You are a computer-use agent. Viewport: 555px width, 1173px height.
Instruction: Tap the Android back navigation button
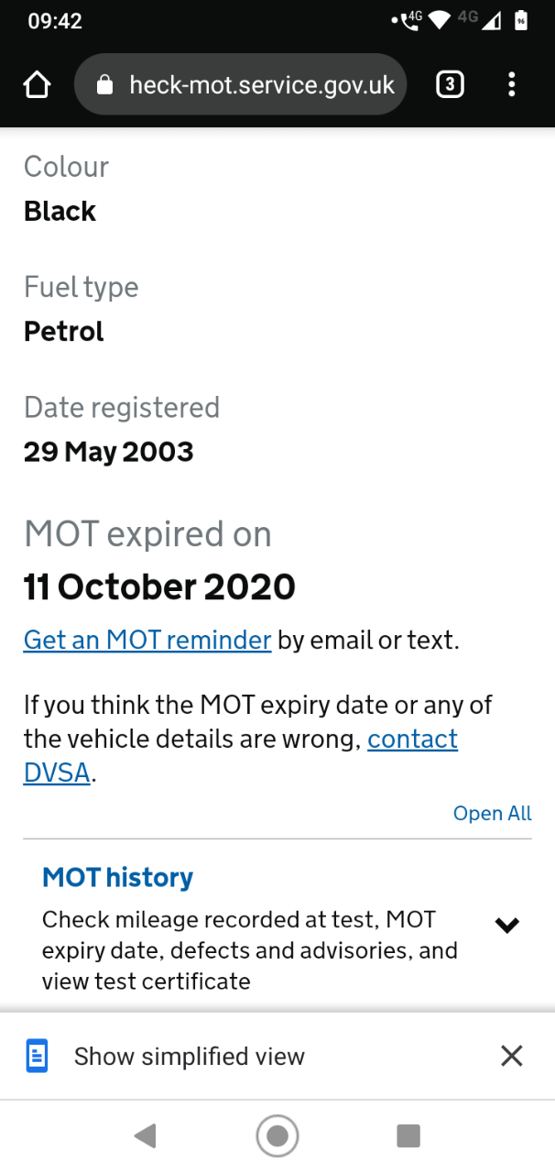pos(145,1136)
